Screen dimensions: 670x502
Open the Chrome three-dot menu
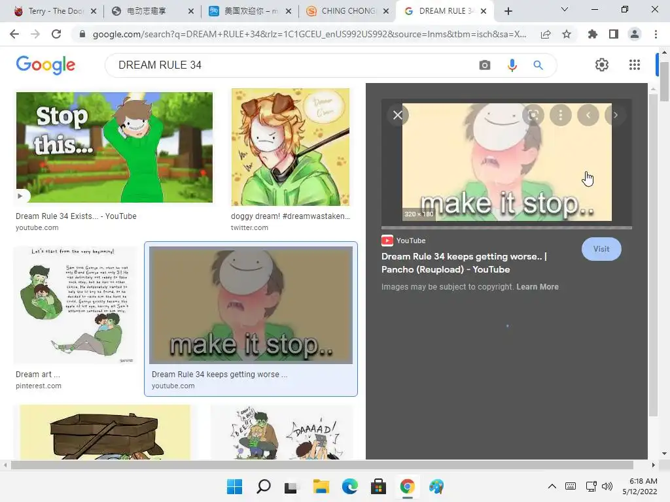(x=656, y=34)
